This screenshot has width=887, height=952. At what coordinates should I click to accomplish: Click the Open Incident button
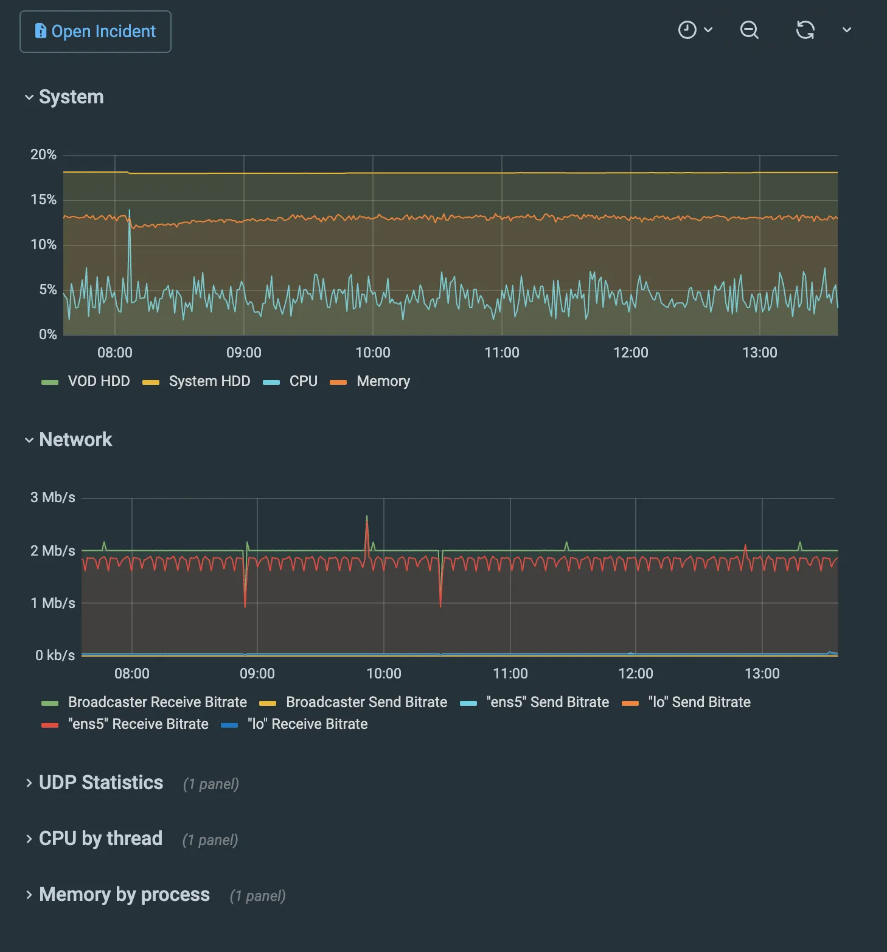pyautogui.click(x=96, y=32)
